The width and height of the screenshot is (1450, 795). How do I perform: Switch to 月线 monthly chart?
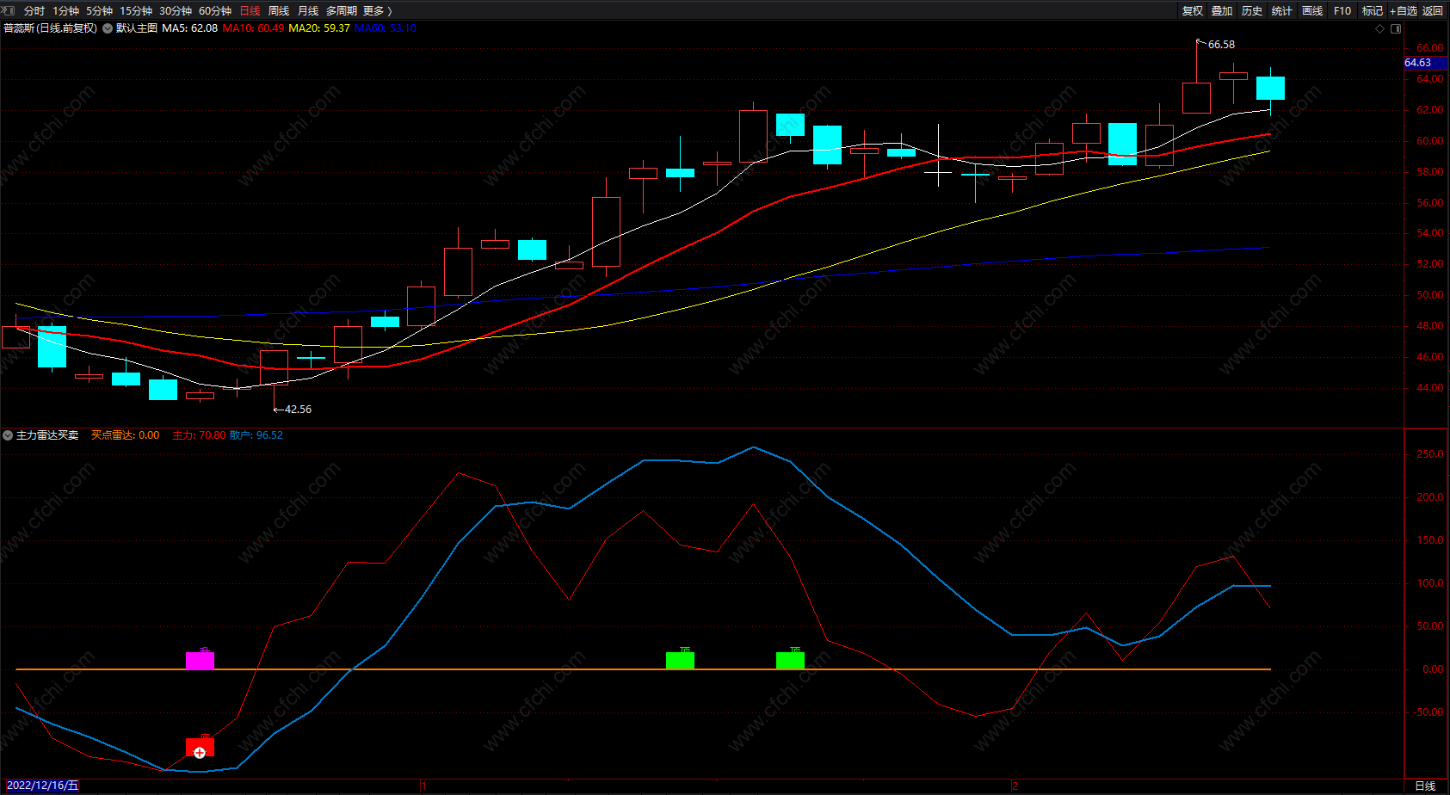coord(308,11)
